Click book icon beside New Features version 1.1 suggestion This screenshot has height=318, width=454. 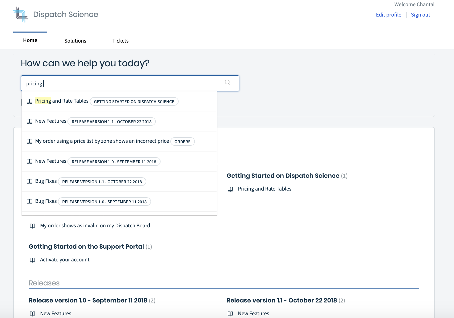pyautogui.click(x=30, y=121)
